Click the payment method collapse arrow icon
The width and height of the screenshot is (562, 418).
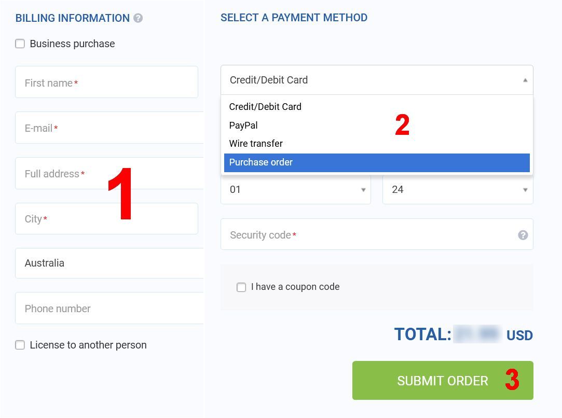point(525,80)
